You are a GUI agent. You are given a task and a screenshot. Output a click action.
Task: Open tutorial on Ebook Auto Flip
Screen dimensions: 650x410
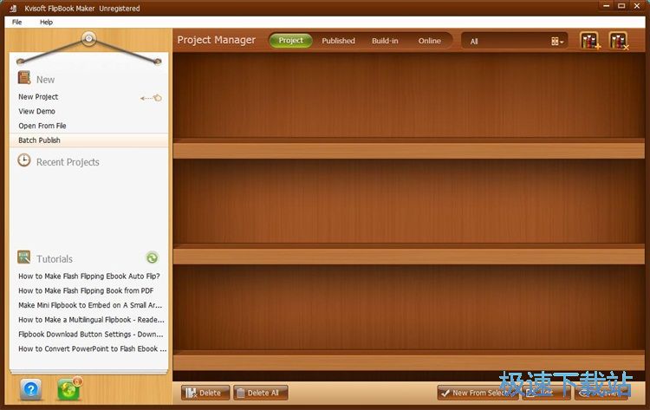point(88,277)
